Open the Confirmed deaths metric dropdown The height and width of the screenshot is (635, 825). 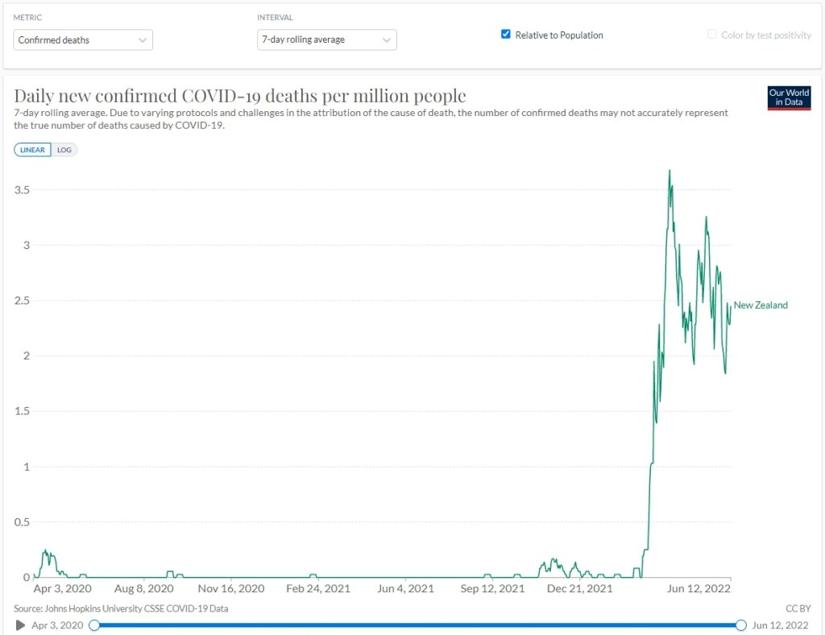[83, 40]
